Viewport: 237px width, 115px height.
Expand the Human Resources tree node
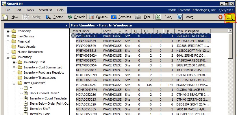8,52
